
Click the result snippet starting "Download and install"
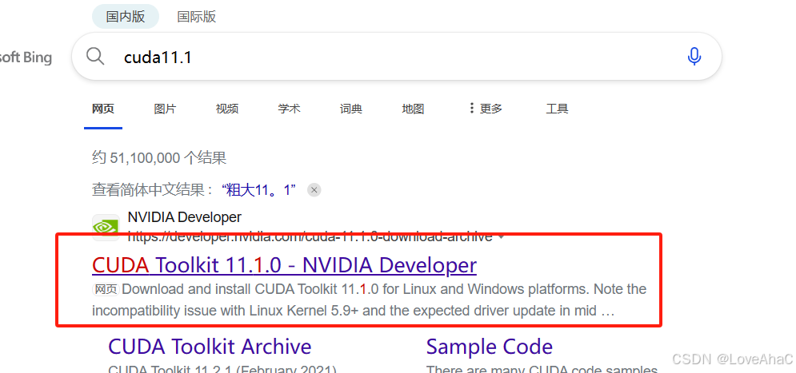tap(369, 300)
